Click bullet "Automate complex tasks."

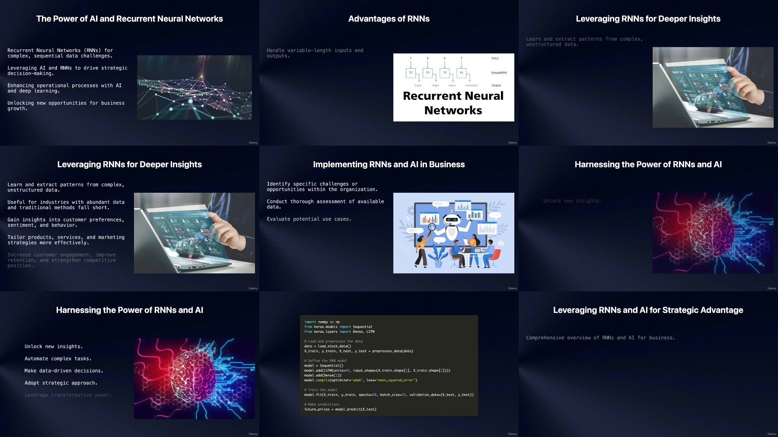point(58,359)
